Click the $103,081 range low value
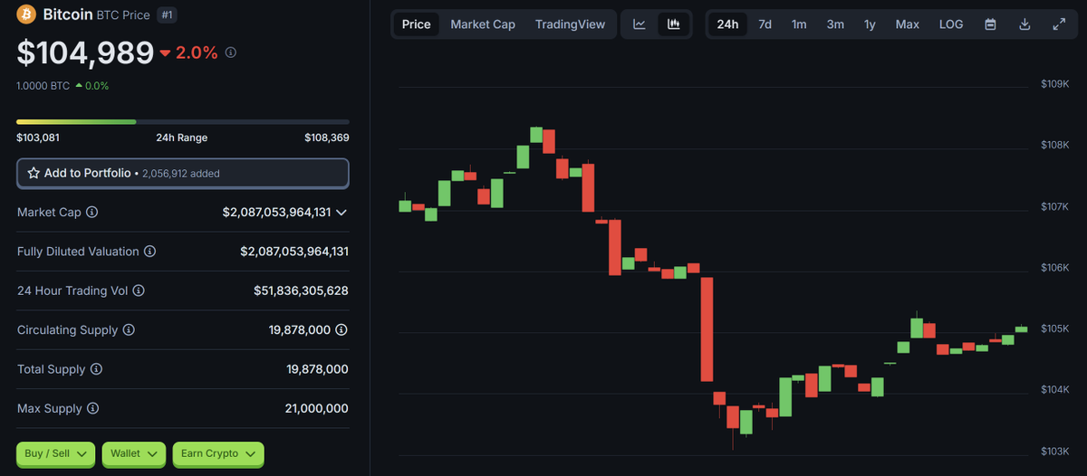The width and height of the screenshot is (1087, 476). point(37,138)
